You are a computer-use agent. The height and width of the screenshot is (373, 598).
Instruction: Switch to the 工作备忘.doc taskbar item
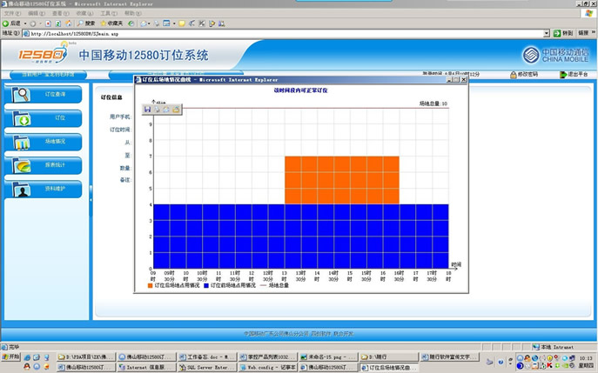point(206,357)
